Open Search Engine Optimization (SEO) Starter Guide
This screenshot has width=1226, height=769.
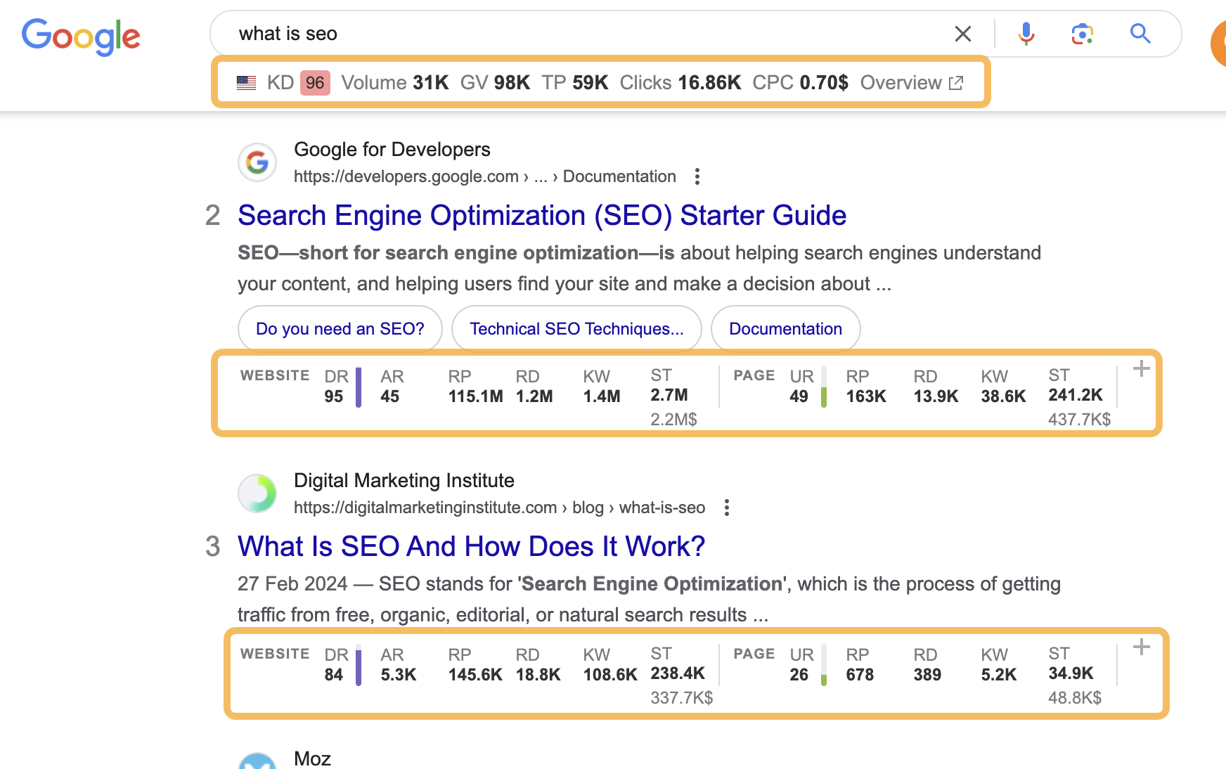tap(542, 215)
